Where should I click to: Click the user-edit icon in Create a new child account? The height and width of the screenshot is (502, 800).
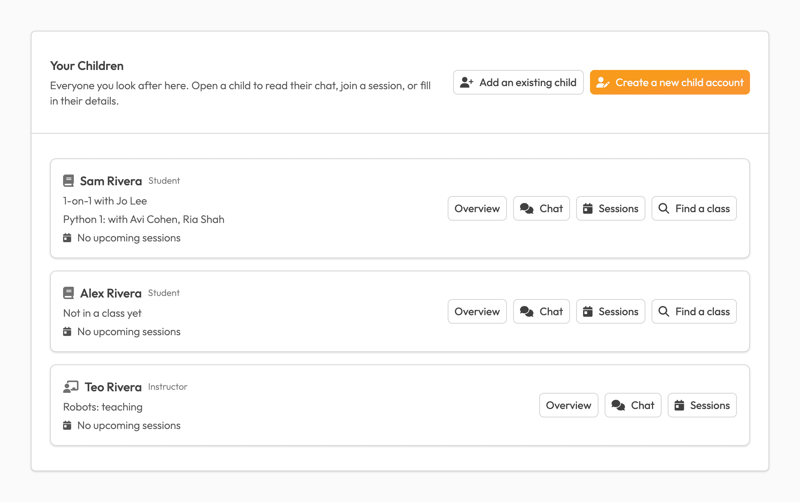click(x=603, y=82)
